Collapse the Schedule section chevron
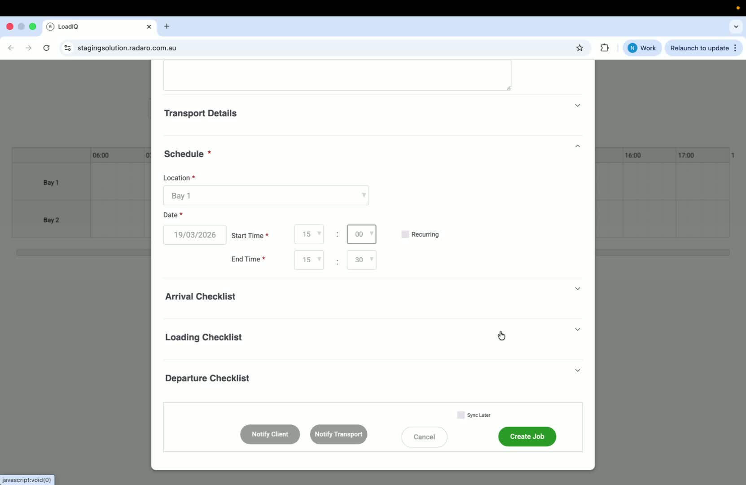This screenshot has width=746, height=485. click(578, 146)
